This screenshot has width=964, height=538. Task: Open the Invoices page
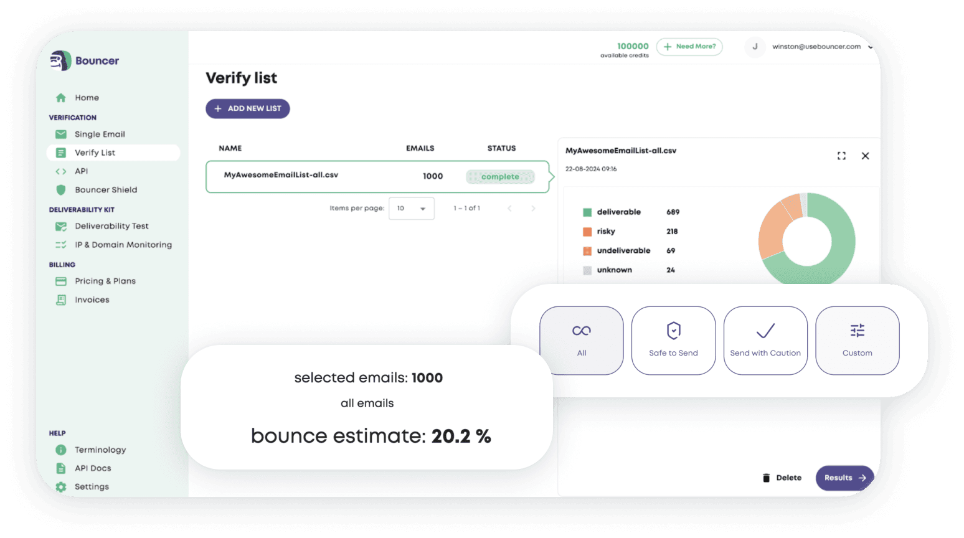(92, 300)
